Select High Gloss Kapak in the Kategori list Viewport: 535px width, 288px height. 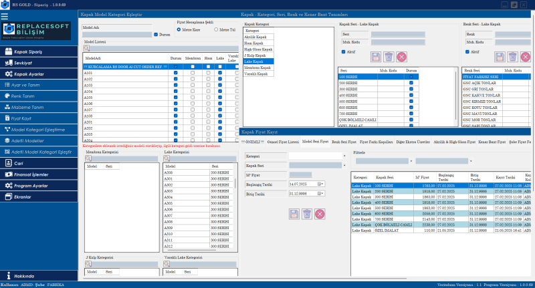(258, 49)
